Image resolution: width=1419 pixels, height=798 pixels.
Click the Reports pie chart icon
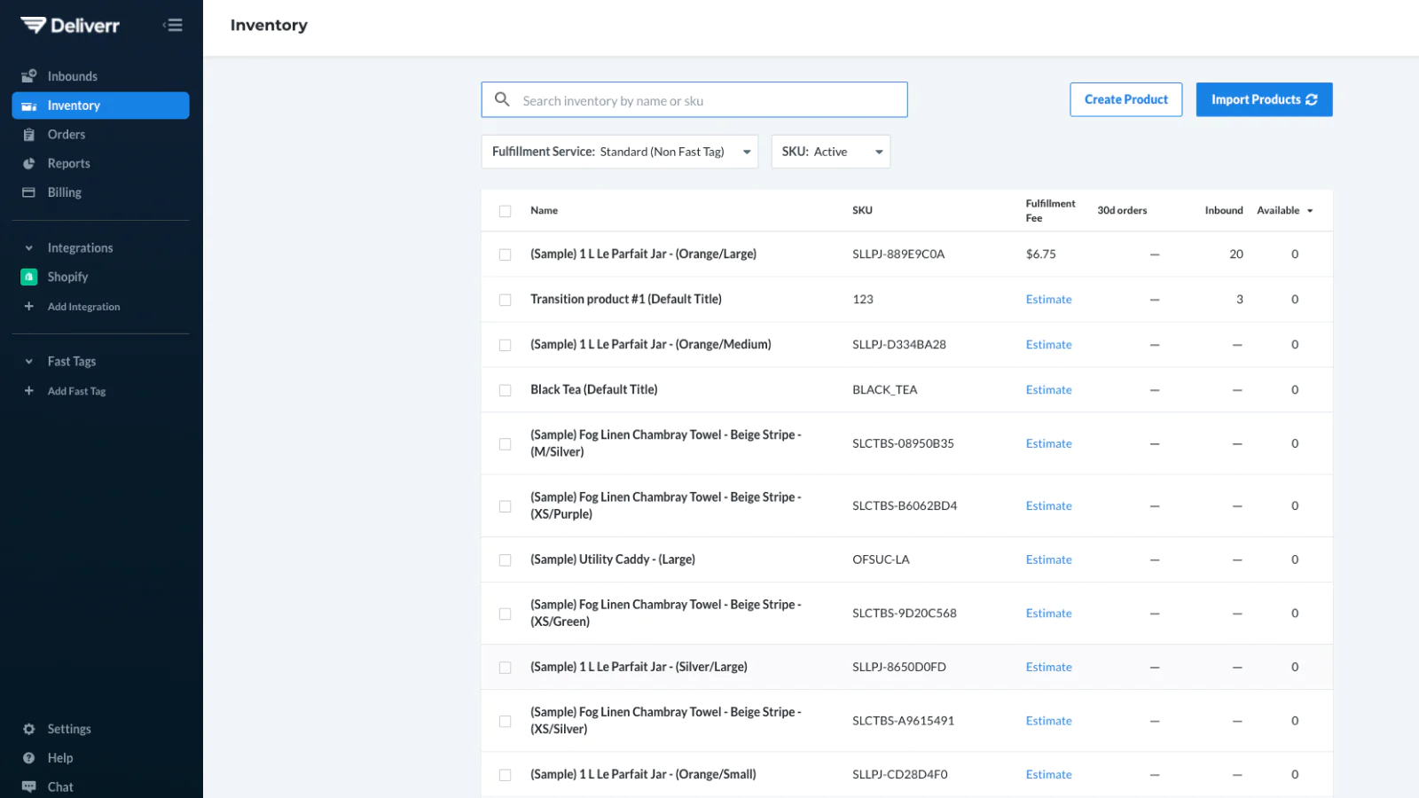[29, 164]
